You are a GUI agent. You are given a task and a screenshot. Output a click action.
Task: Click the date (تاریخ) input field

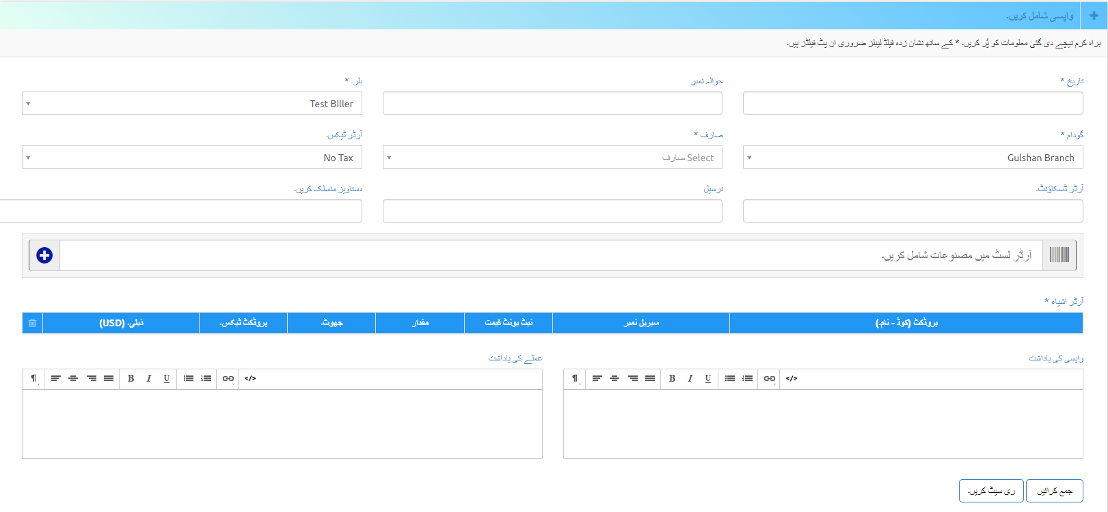(x=913, y=104)
